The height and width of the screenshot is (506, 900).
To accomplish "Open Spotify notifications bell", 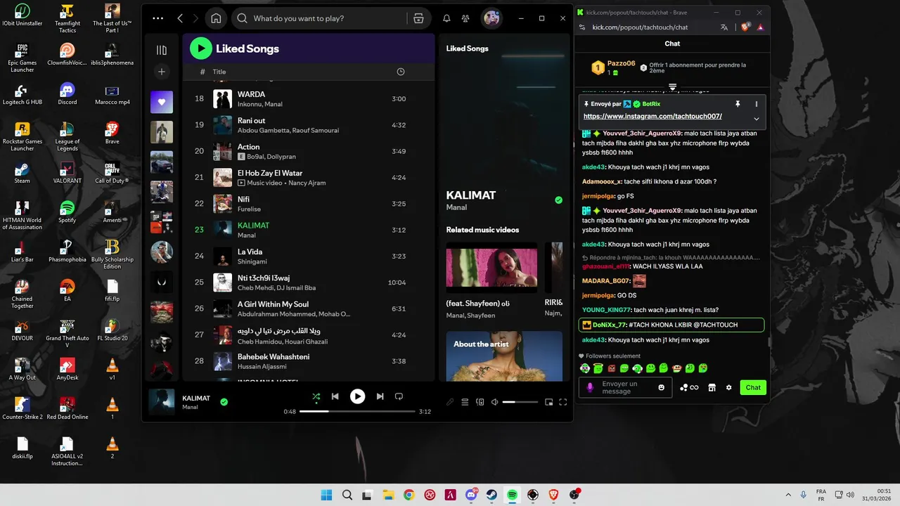I will pos(446,18).
